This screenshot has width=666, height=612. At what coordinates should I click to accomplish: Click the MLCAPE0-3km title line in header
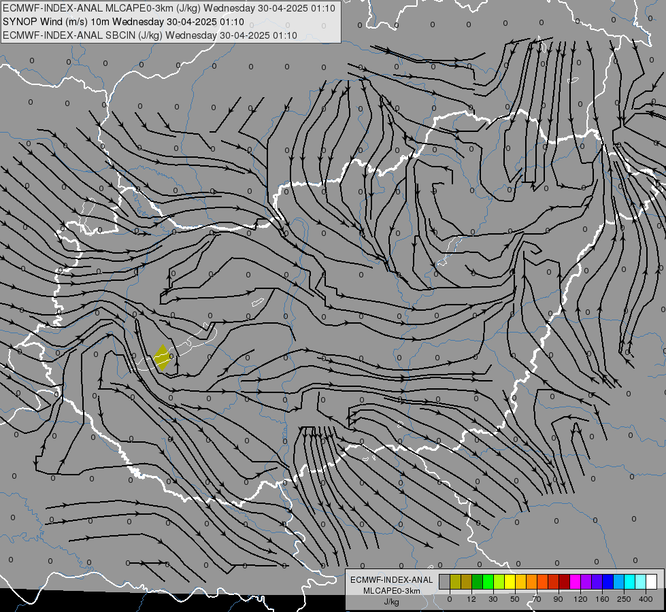pos(169,8)
